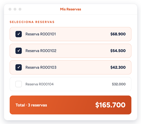Click the $165.700 total amount

[x=110, y=105]
